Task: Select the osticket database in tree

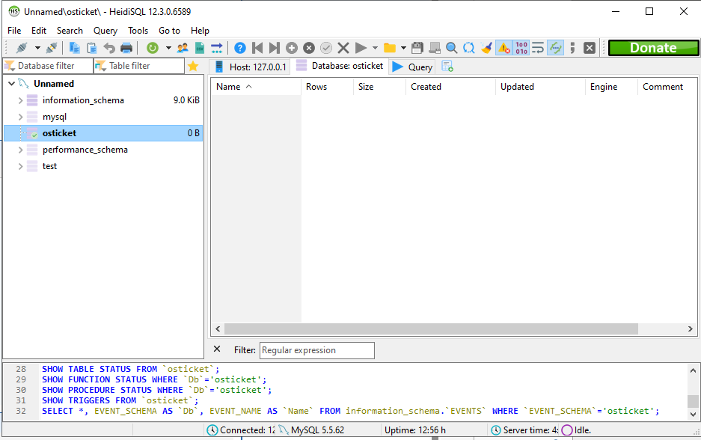Action: [x=103, y=133]
